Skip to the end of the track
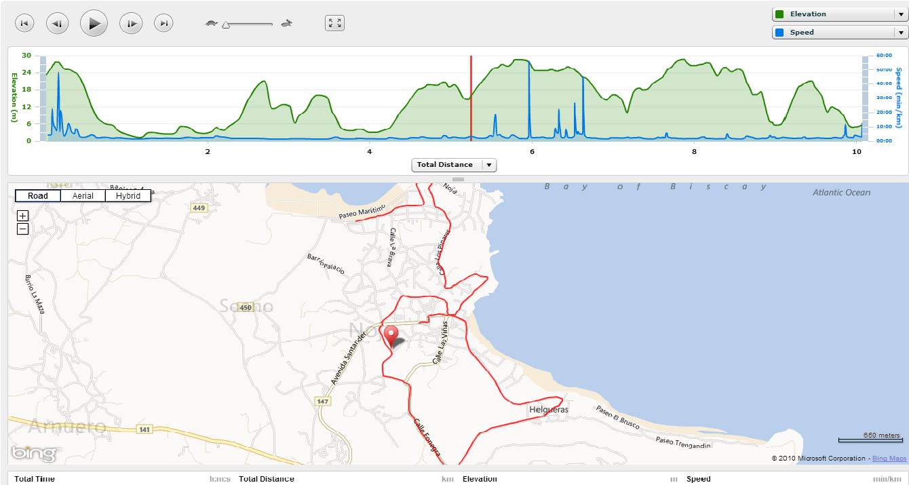This screenshot has height=485, width=909. (163, 24)
